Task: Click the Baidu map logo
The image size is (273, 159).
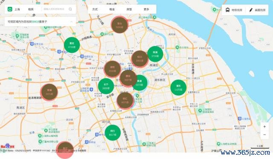Action: tap(8, 147)
